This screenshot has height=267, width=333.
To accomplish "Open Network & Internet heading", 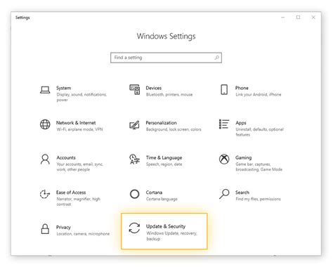I will 76,123.
